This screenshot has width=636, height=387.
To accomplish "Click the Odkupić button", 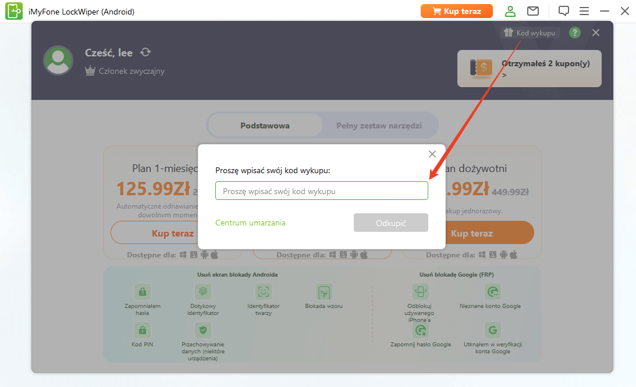I will [390, 223].
